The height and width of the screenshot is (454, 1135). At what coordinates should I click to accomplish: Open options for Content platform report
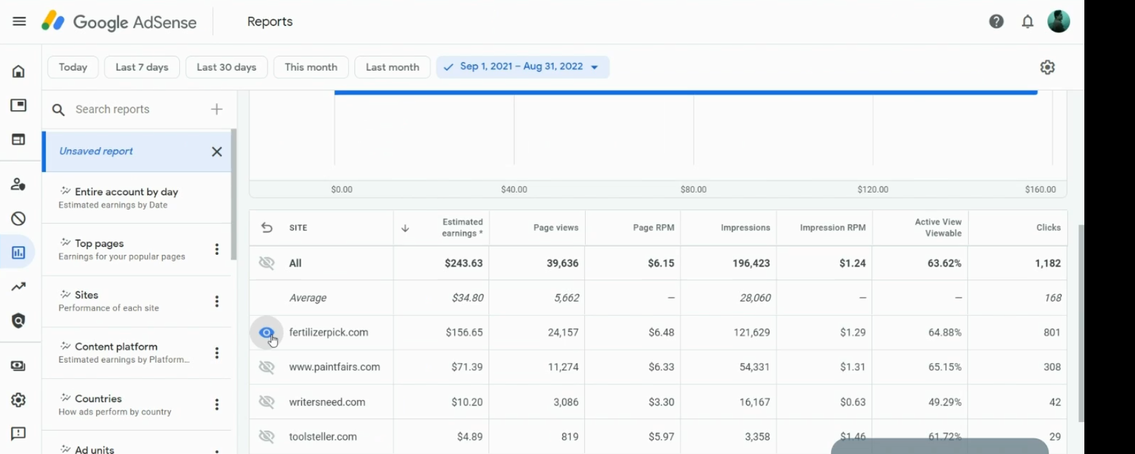point(217,353)
